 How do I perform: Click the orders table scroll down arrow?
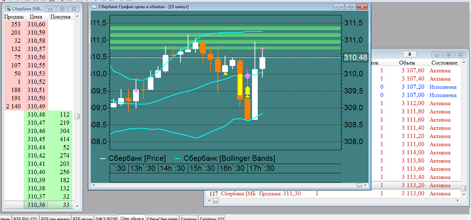tap(464, 195)
